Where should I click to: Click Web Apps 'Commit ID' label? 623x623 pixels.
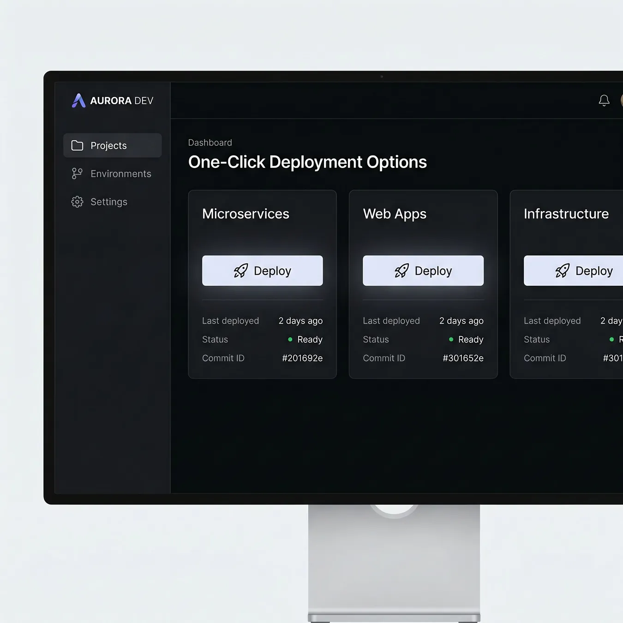click(x=384, y=358)
